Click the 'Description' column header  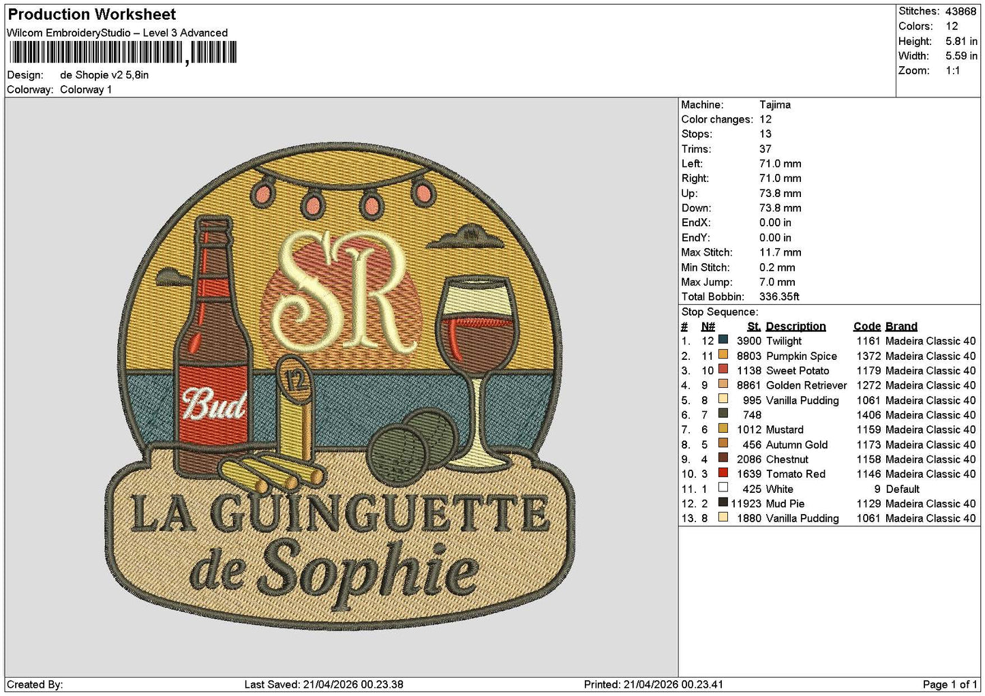(795, 327)
